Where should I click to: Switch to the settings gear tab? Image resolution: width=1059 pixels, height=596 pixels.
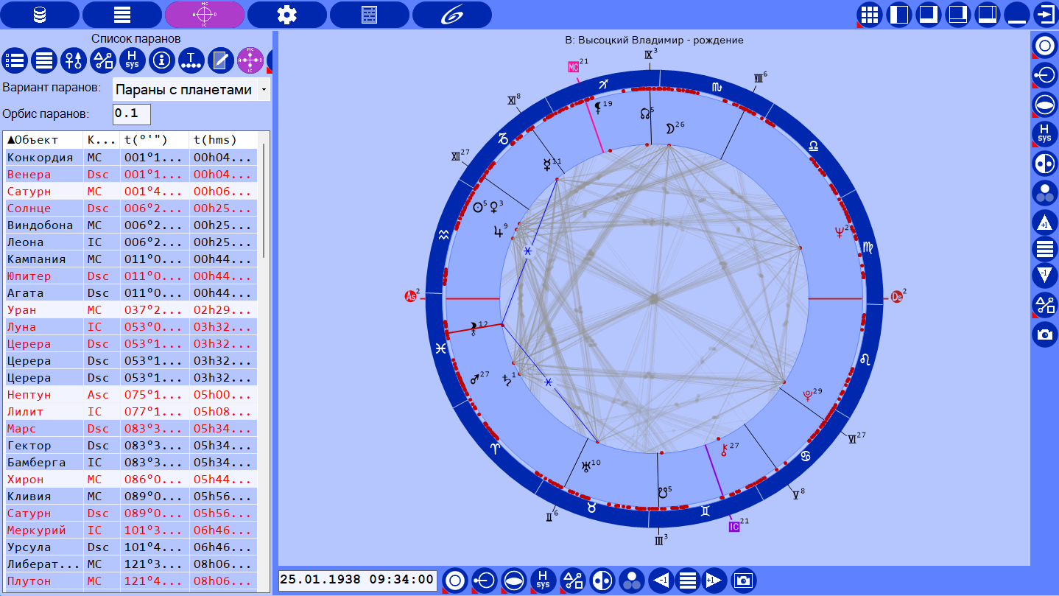(x=286, y=15)
